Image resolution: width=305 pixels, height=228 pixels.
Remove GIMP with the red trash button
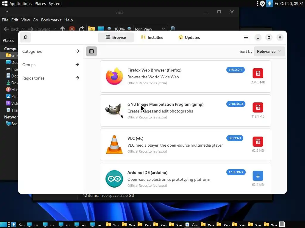click(x=258, y=107)
